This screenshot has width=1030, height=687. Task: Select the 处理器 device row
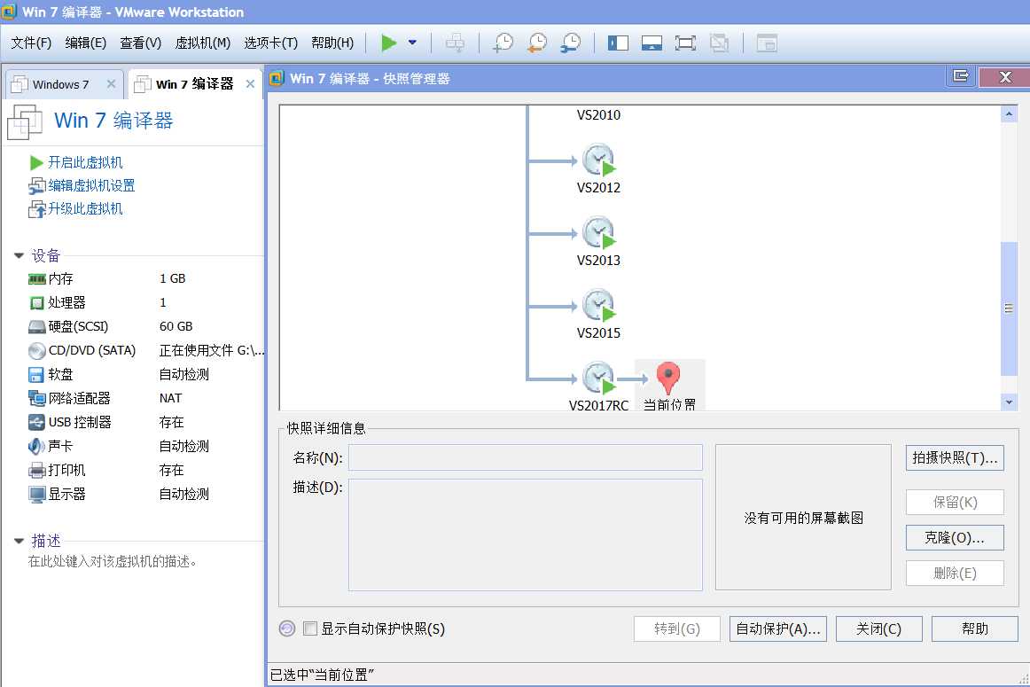(x=144, y=303)
